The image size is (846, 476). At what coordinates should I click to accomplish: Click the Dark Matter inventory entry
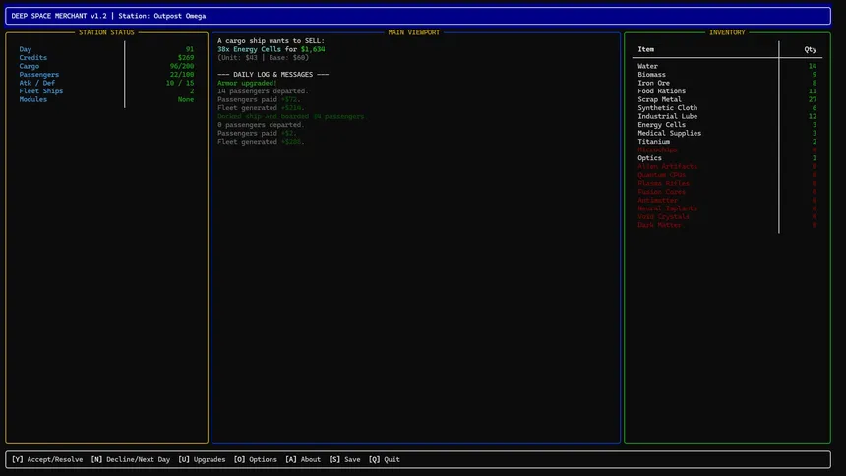coord(658,225)
